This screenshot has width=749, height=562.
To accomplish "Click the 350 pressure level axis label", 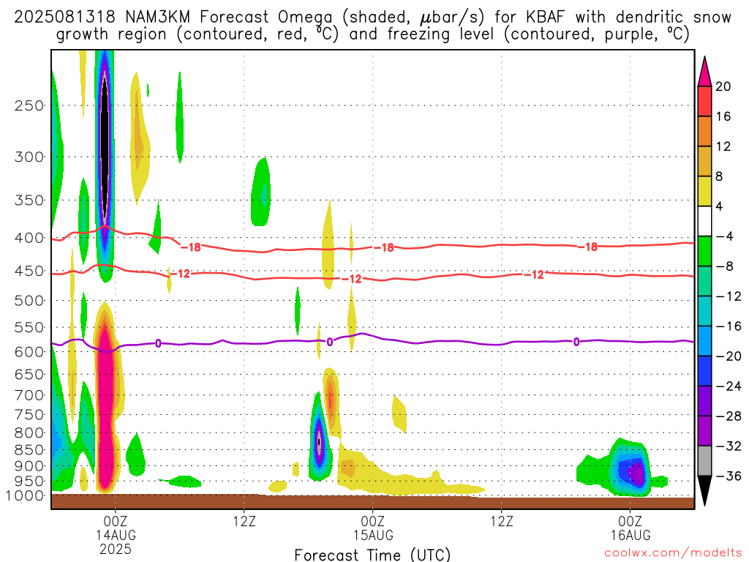I will click(29, 201).
